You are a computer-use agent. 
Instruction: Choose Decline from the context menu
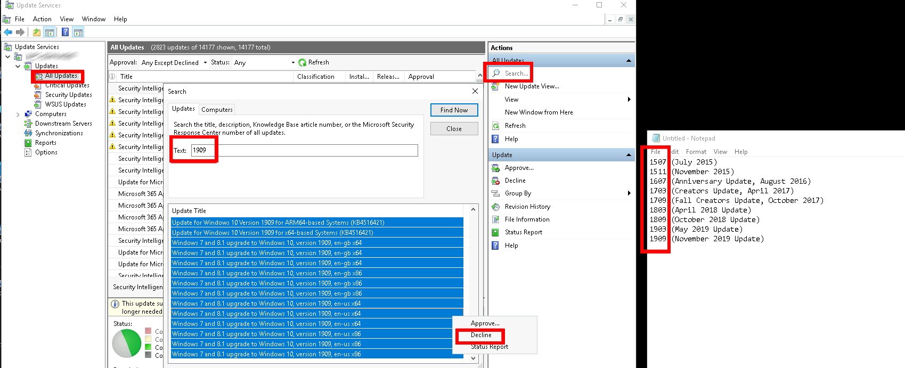pyautogui.click(x=481, y=335)
